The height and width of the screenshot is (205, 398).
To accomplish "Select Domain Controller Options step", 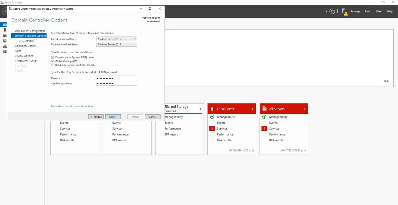I will click(x=29, y=36).
